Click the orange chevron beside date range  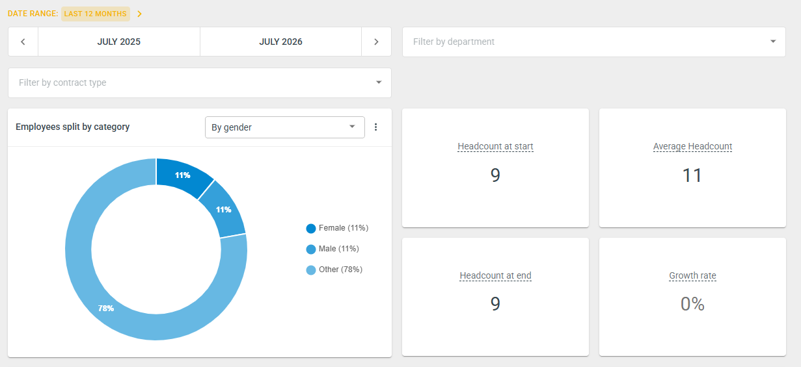pos(139,14)
